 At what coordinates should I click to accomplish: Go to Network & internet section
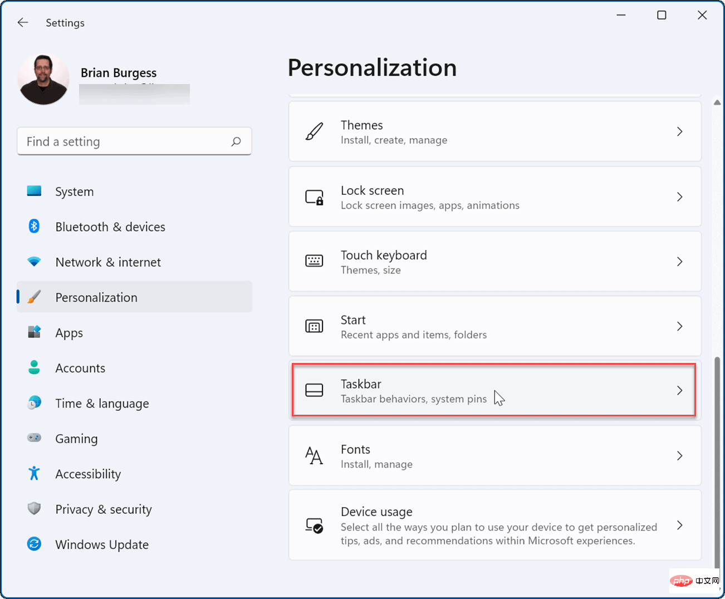pyautogui.click(x=108, y=262)
